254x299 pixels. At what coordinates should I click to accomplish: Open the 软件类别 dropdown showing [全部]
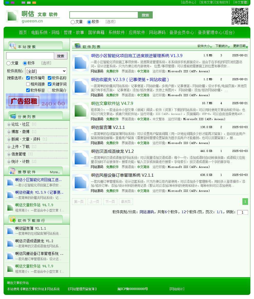point(46,71)
